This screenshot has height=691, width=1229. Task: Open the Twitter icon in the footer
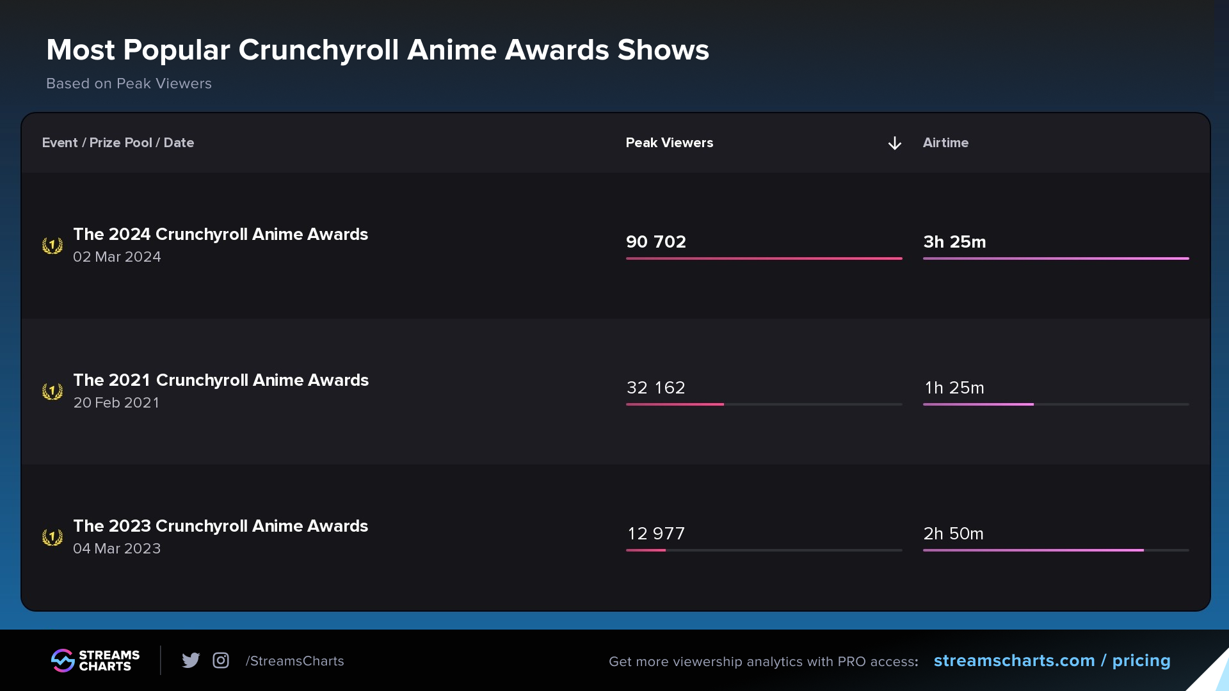point(191,660)
